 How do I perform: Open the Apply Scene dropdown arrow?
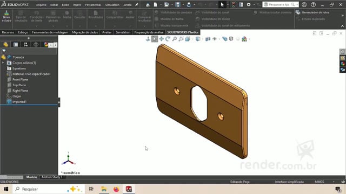tap(249, 39)
